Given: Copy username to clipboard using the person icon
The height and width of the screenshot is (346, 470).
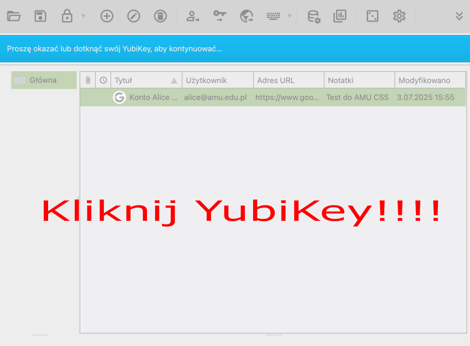Looking at the screenshot, I should [193, 16].
